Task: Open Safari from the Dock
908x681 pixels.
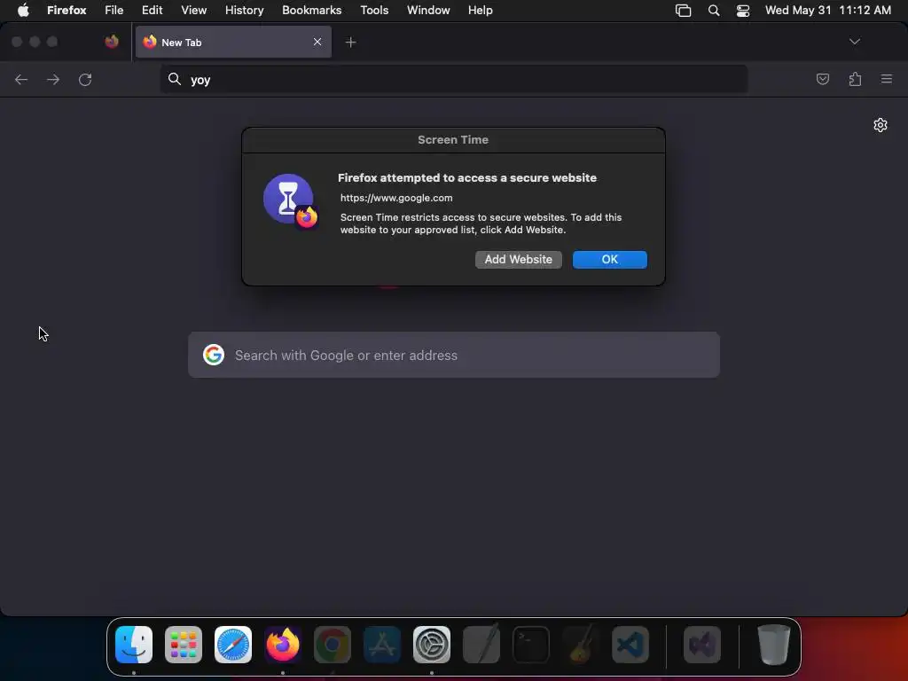Action: coord(233,645)
